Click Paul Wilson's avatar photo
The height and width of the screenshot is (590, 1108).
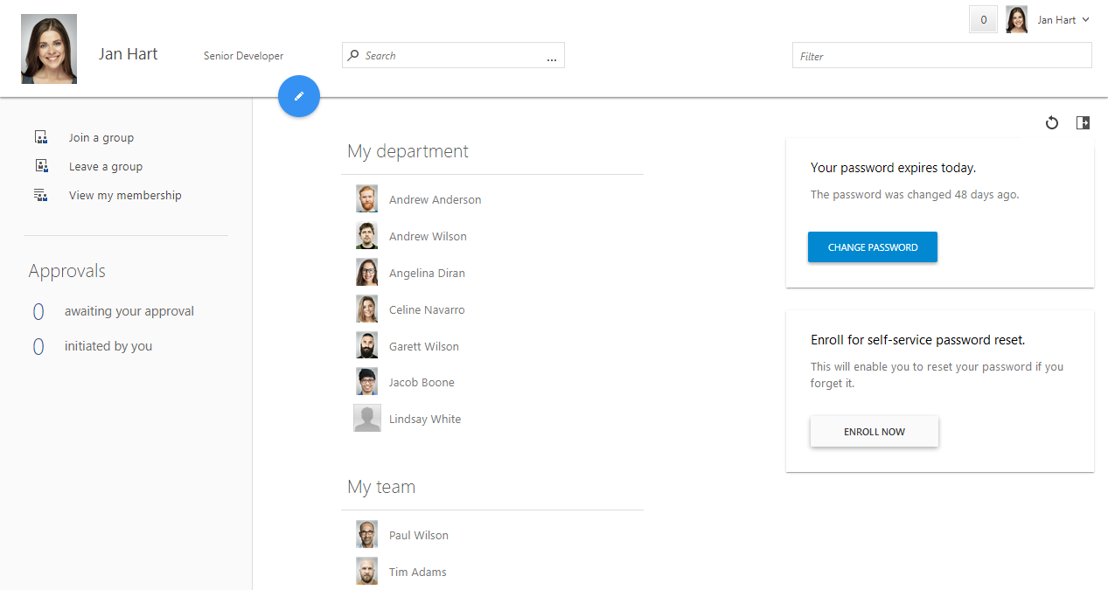[367, 535]
